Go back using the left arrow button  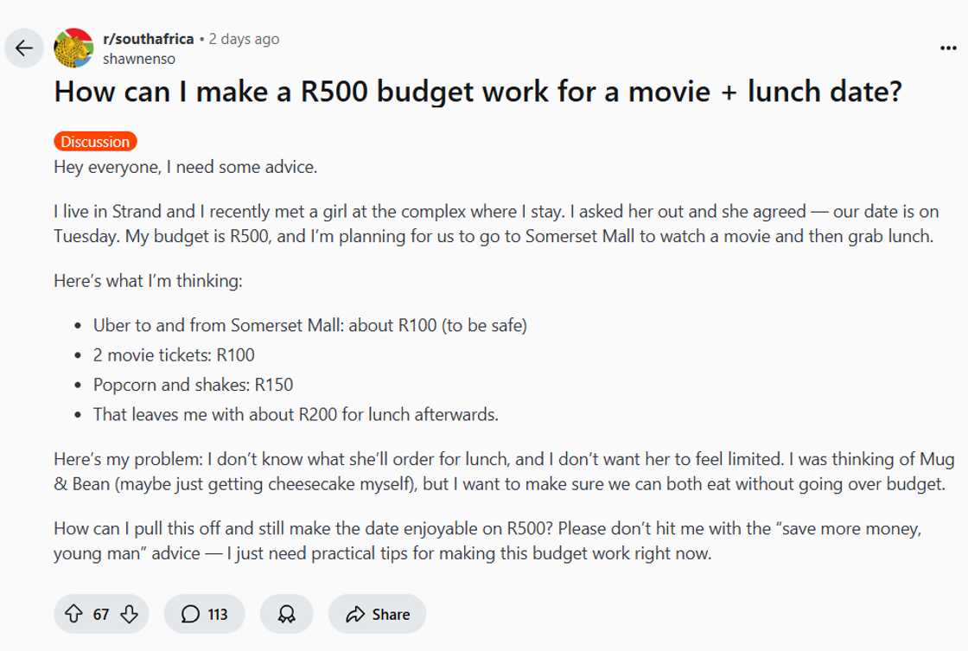(24, 48)
